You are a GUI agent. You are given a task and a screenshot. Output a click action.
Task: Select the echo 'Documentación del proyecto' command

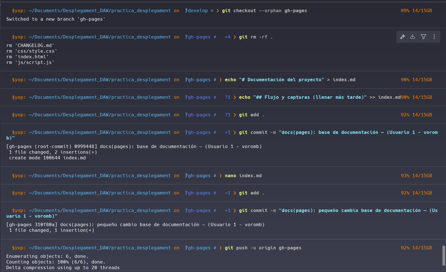[x=290, y=80]
